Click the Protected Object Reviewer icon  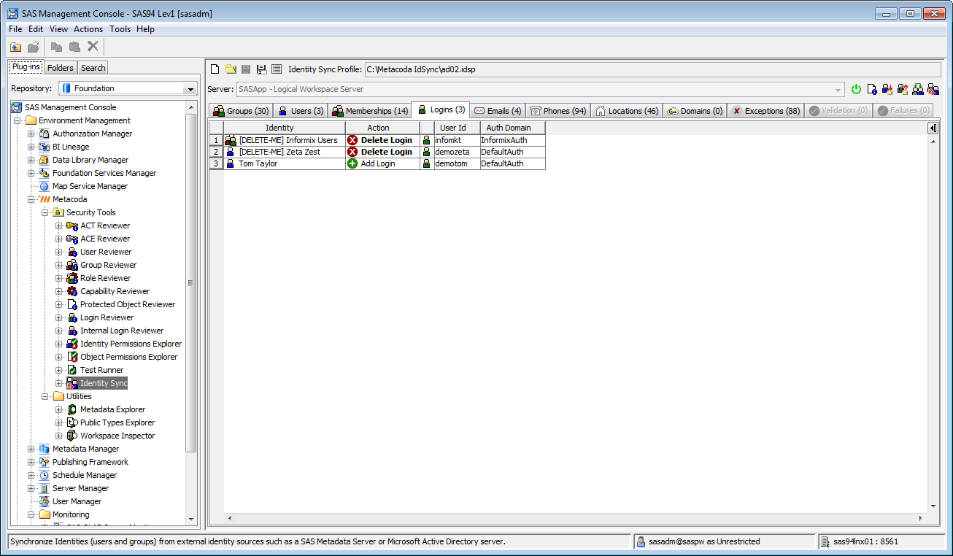72,304
